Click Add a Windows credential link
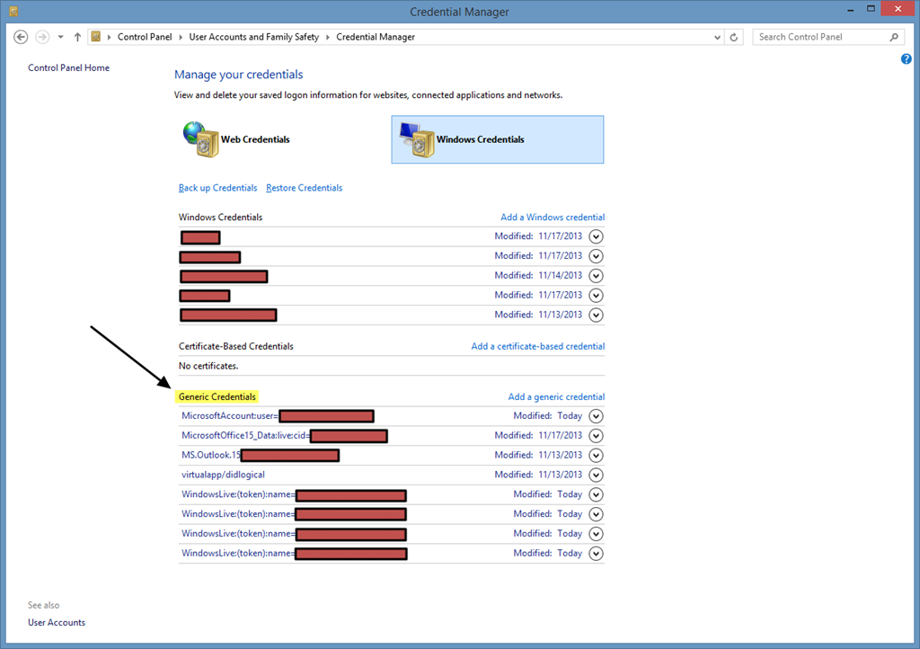Viewport: 920px width, 649px height. click(x=552, y=218)
